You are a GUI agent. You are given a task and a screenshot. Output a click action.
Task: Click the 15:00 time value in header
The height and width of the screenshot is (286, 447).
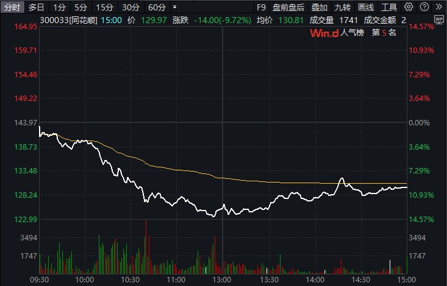coord(112,20)
